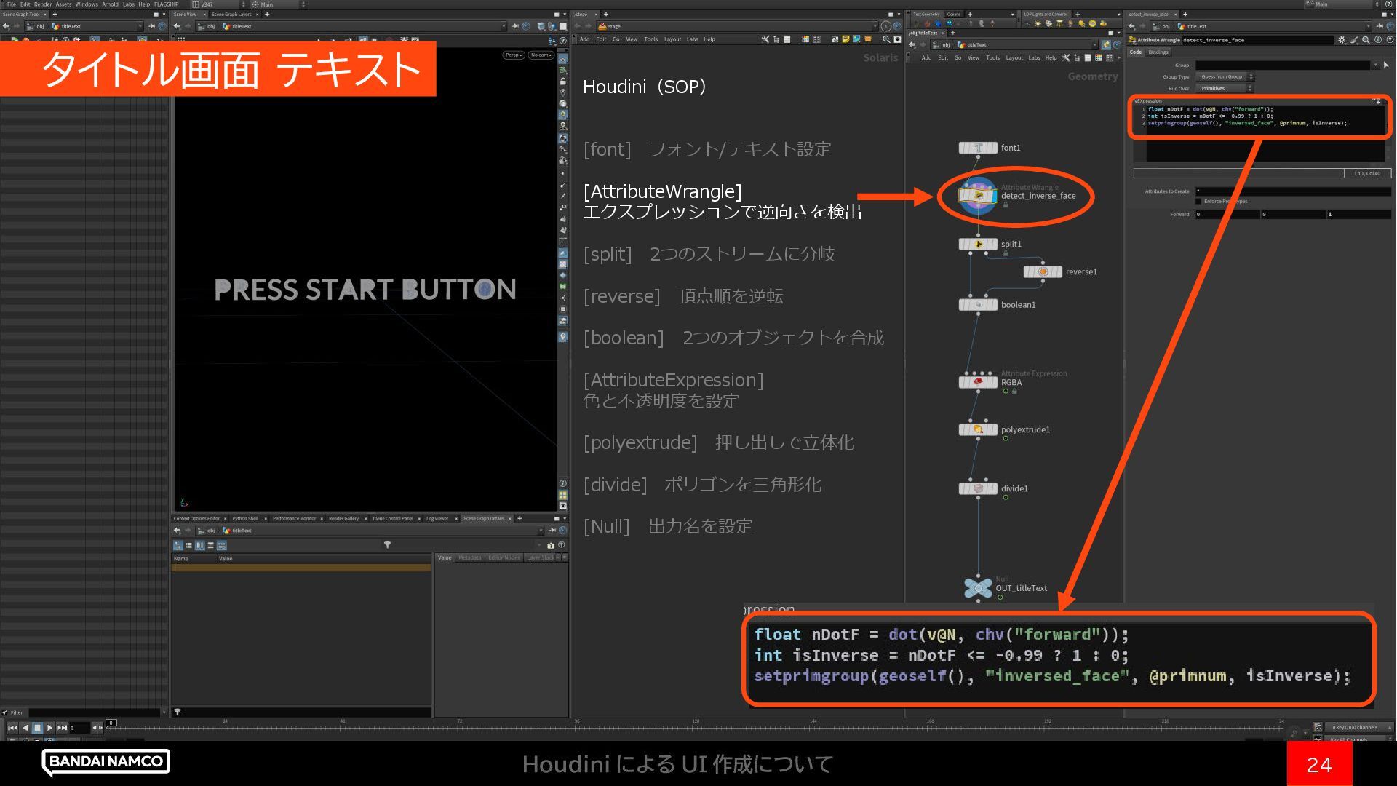Toggle the Filter checkbox in Scene Graph Tree
The width and height of the screenshot is (1397, 786).
5,712
